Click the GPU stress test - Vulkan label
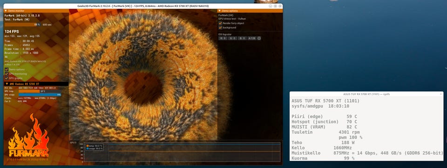 [232, 19]
